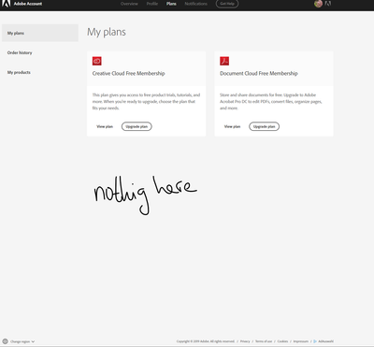Screen dimensions: 374x347
Task: Click the globe icon for region
Action: (6, 341)
